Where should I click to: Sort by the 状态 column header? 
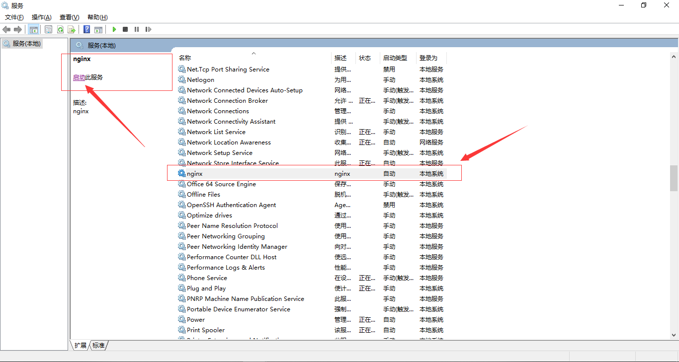tap(365, 58)
